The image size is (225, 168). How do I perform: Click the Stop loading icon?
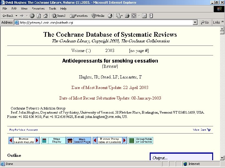(32, 16)
